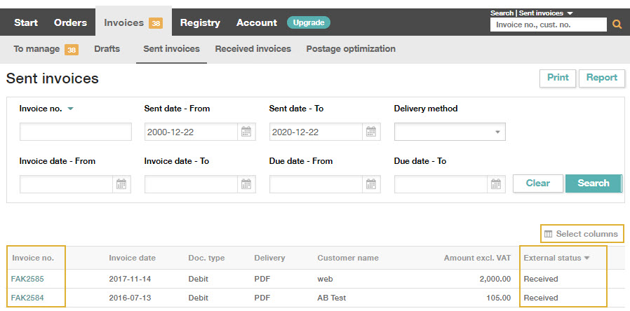Viewport: 630px width, 311px height.
Task: Click the teal Search button
Action: pyautogui.click(x=594, y=184)
